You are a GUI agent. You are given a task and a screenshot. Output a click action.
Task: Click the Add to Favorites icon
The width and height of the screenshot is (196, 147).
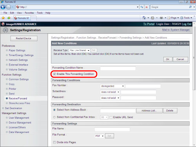(9, 18)
